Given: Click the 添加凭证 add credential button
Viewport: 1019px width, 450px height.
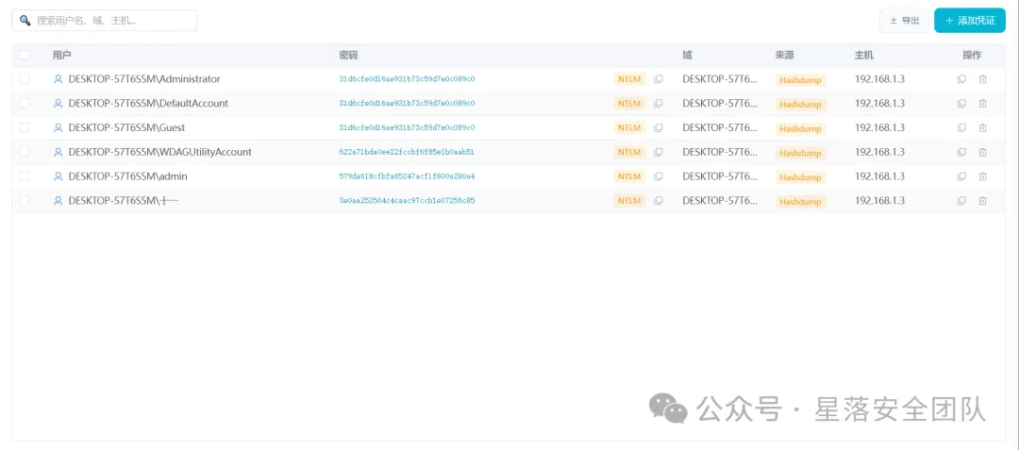Looking at the screenshot, I should (970, 20).
